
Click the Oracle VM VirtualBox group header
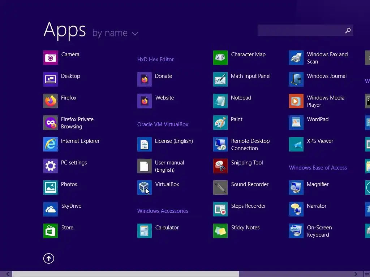tap(163, 124)
